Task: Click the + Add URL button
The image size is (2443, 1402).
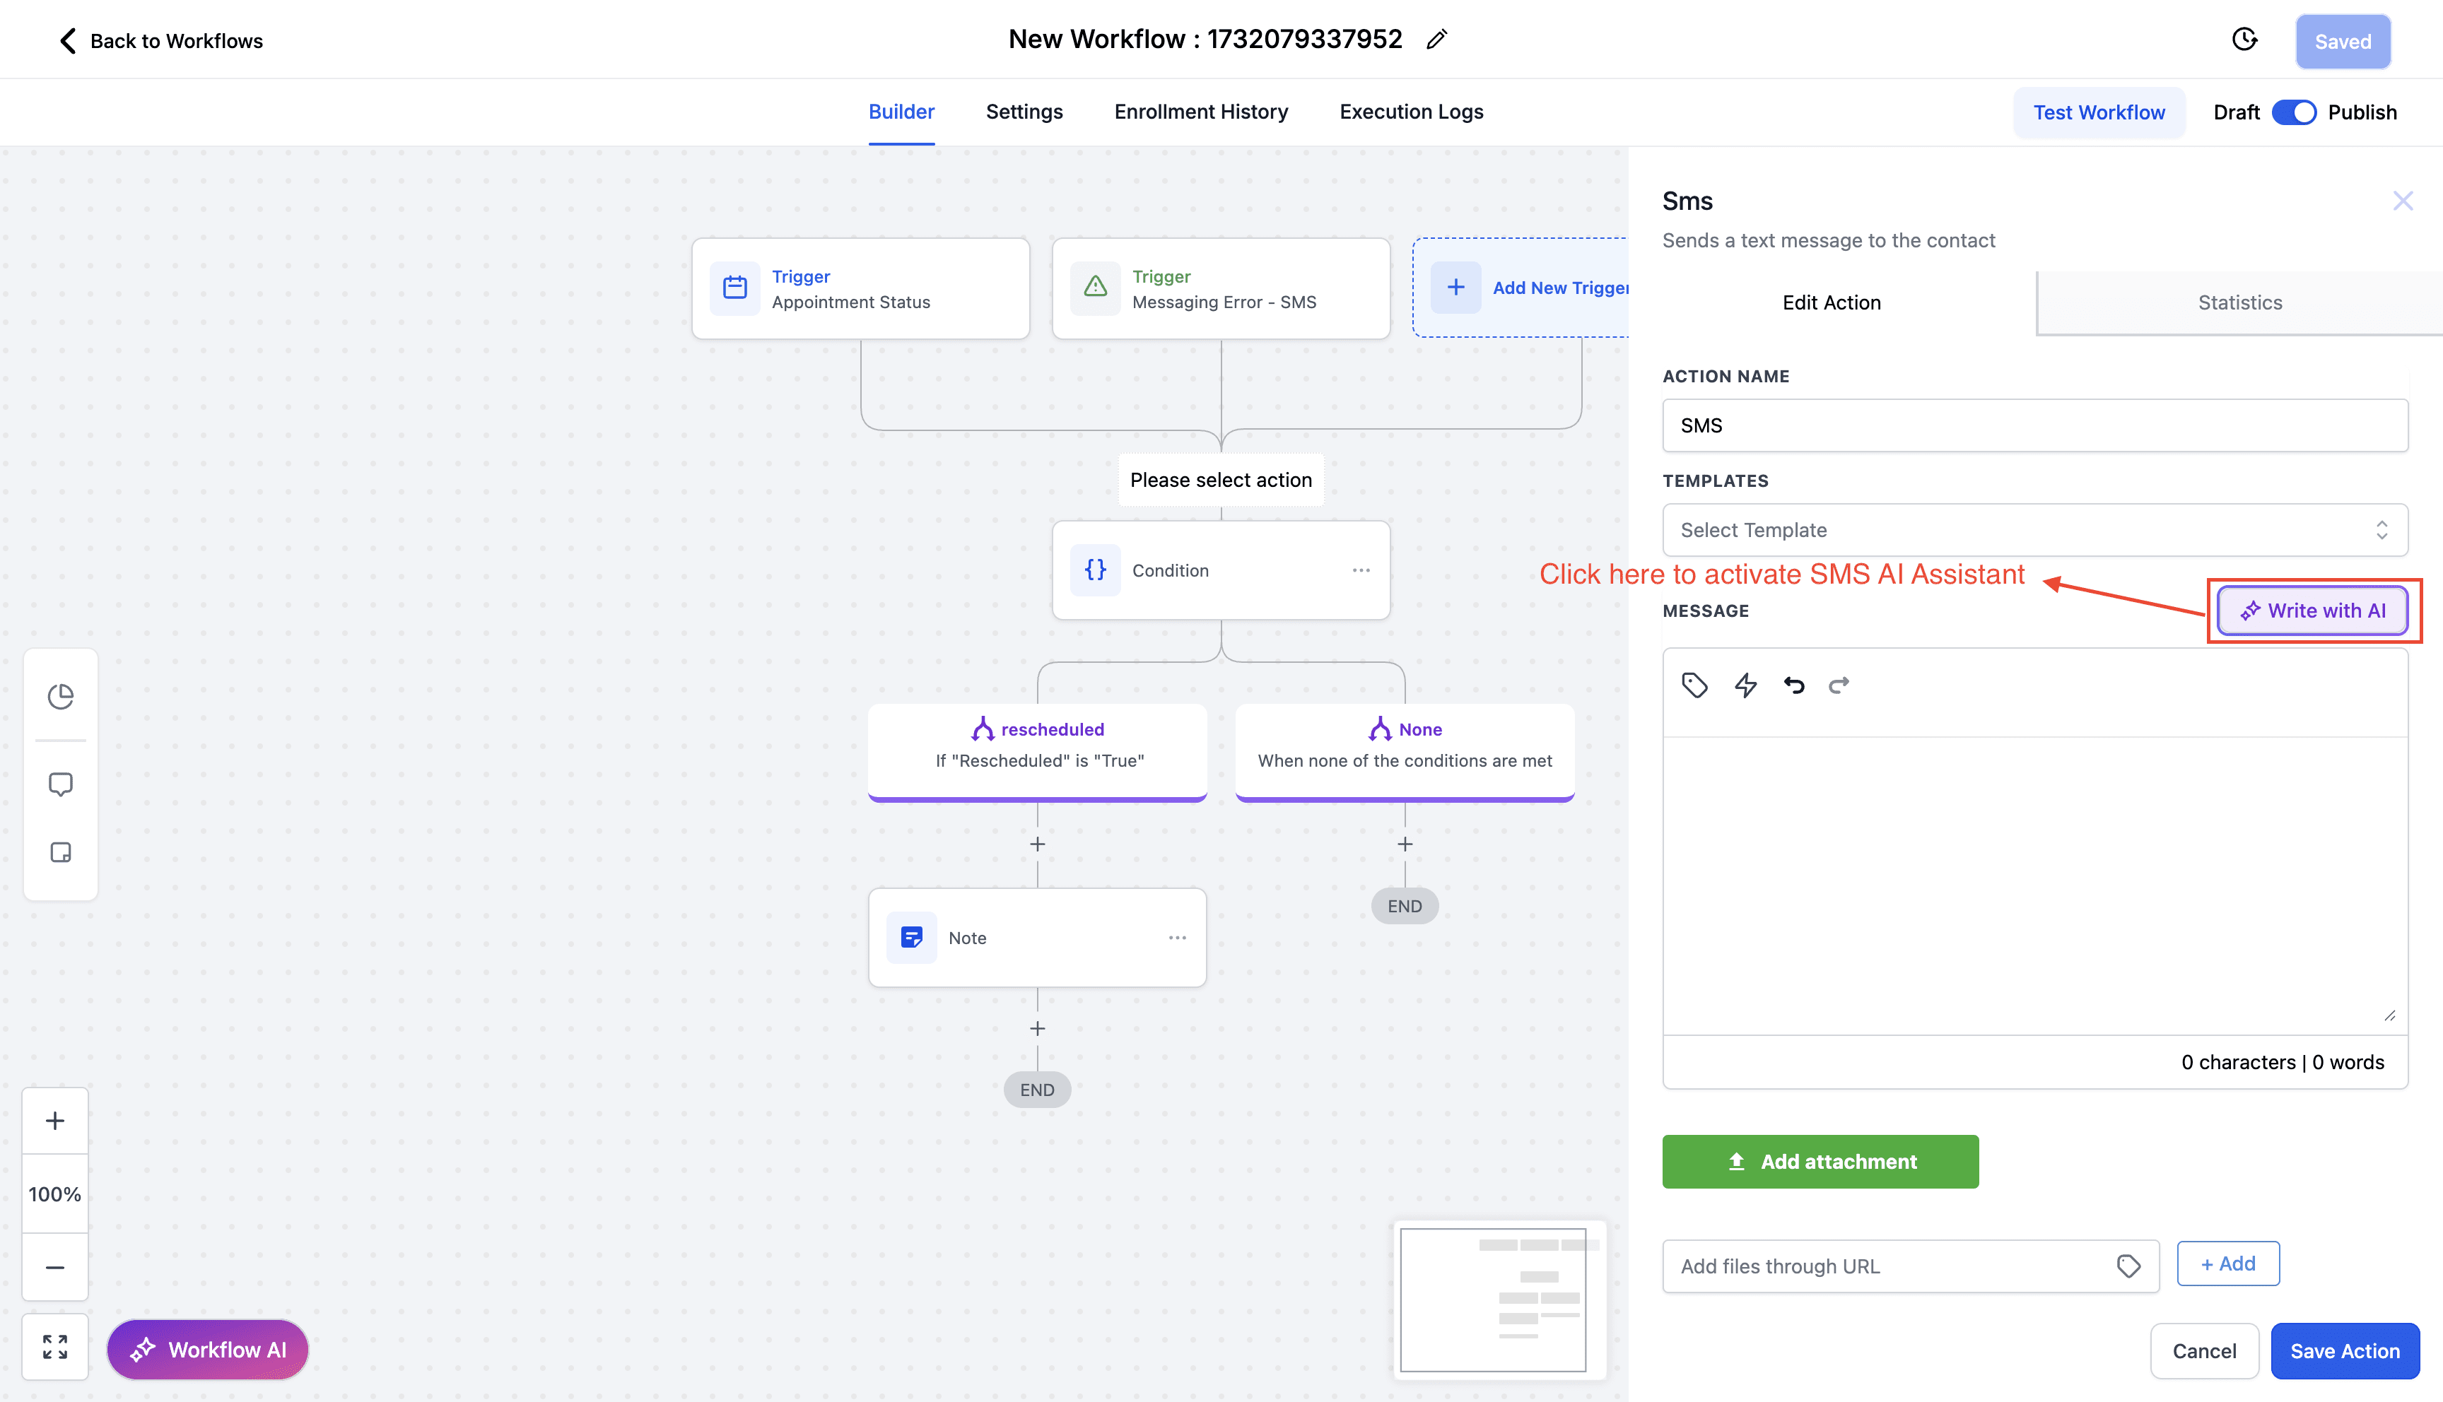Action: 2228,1263
